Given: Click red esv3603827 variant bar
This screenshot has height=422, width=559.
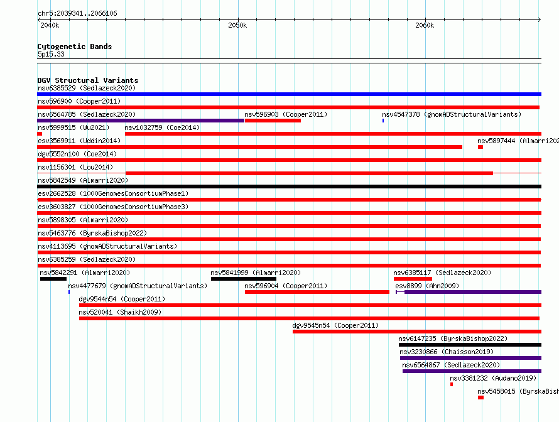Looking at the screenshot, I should 289,213.
